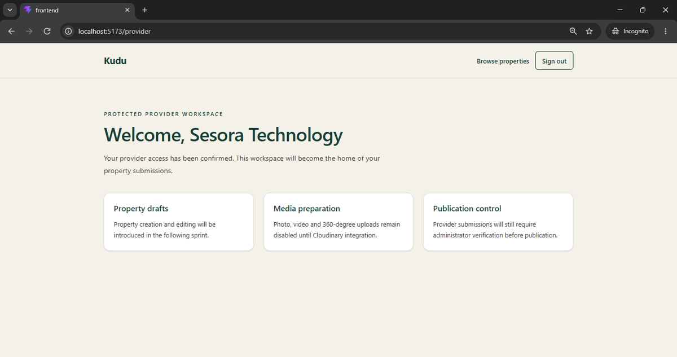Click the Welcome, Sesora Technology heading
The width and height of the screenshot is (677, 357).
click(x=223, y=135)
